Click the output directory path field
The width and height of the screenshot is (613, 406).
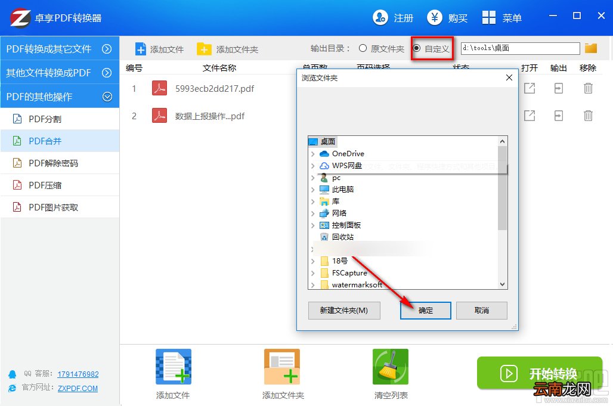(x=520, y=48)
